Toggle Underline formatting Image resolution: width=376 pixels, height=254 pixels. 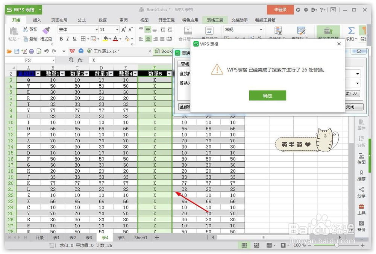(74, 39)
